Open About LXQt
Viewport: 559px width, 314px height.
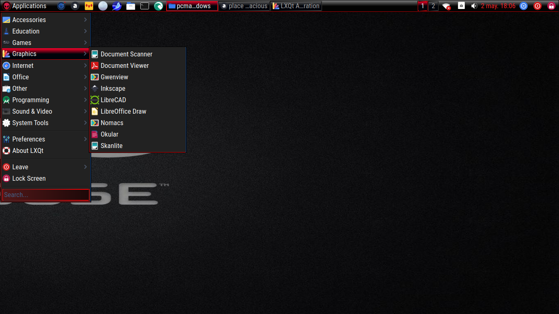45,150
